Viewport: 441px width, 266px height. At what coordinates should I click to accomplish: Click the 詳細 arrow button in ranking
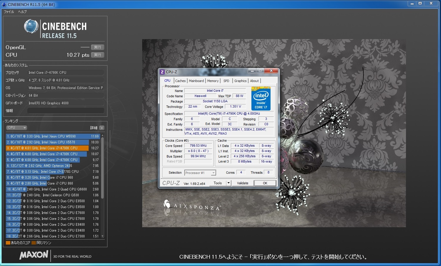(102, 128)
